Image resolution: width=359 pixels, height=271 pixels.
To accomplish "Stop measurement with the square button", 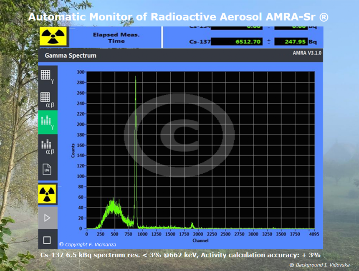I will 47,240.
